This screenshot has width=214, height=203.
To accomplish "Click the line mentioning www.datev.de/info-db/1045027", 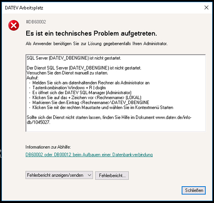I will [109, 120].
